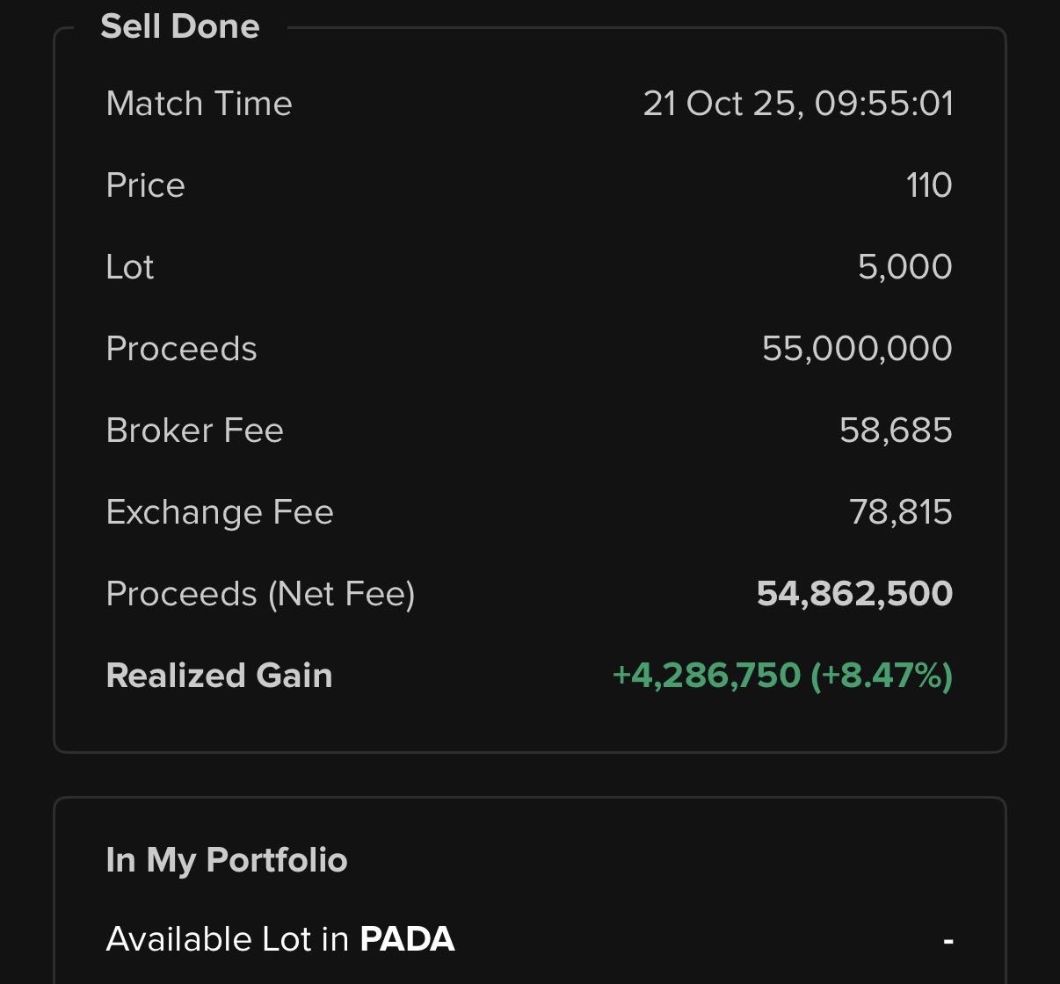
Task: Tap the Match Time label
Action: [199, 104]
